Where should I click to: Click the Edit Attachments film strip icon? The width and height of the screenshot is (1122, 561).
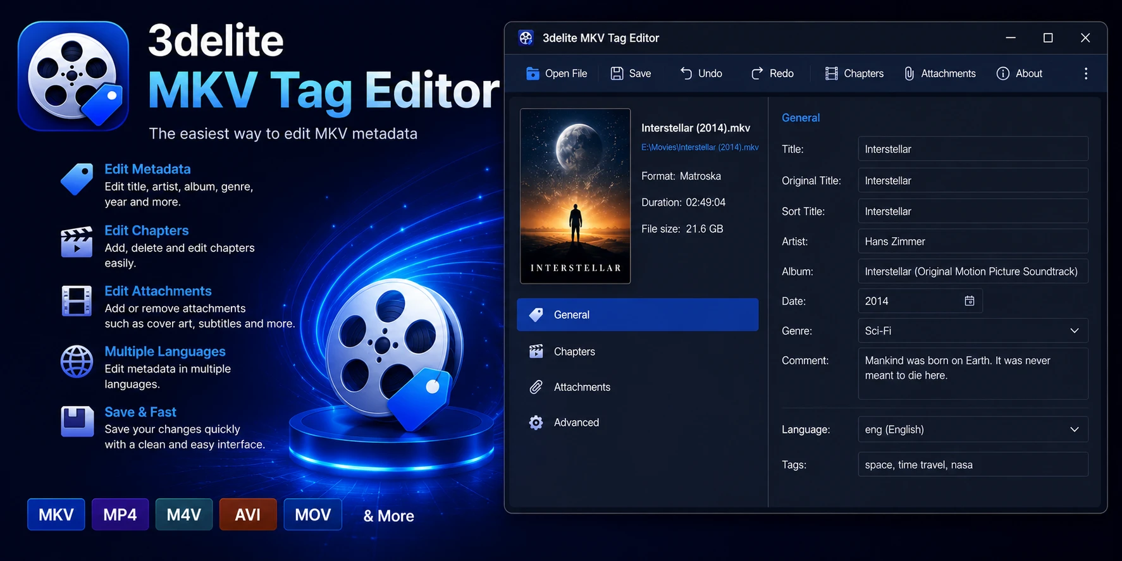(x=77, y=301)
